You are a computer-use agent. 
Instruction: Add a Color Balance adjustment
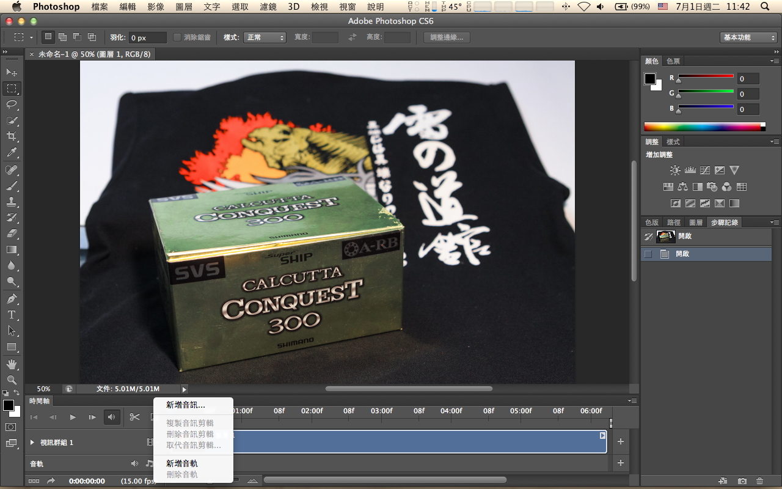click(682, 186)
